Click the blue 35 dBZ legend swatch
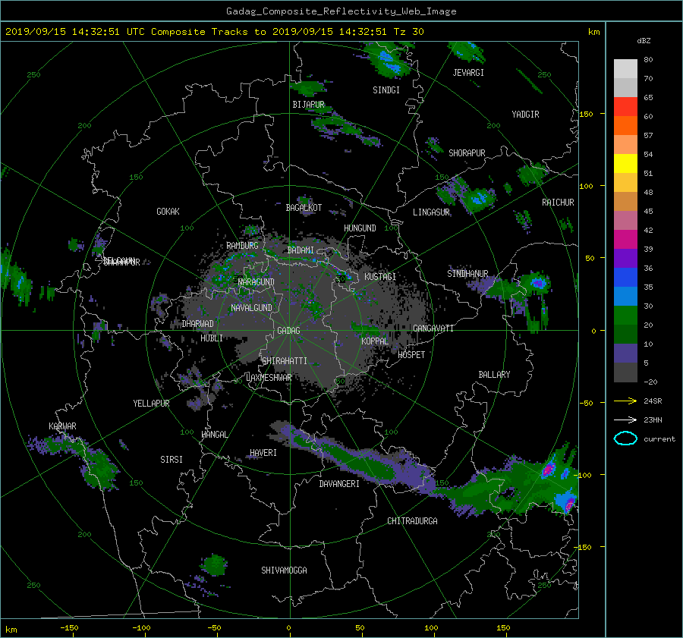683x638 pixels. 625,278
